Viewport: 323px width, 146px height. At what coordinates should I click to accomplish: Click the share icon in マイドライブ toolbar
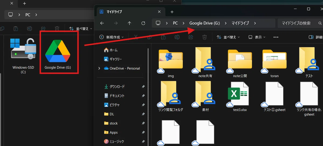click(191, 37)
